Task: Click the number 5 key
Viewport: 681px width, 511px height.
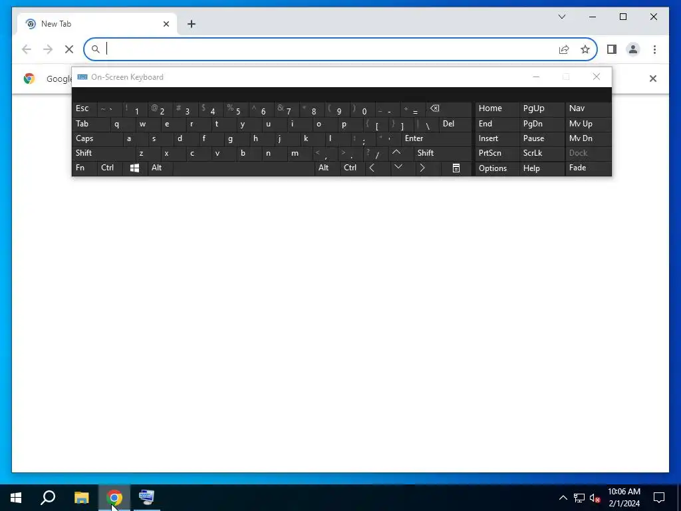Action: 237,109
